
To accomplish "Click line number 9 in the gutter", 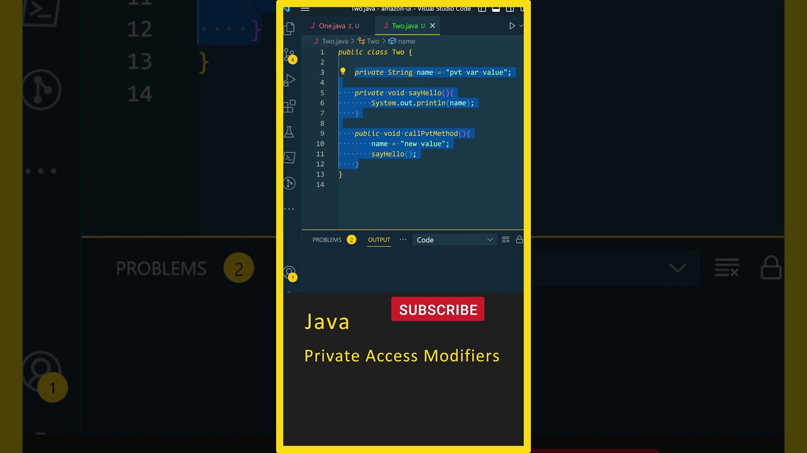I will (x=322, y=133).
